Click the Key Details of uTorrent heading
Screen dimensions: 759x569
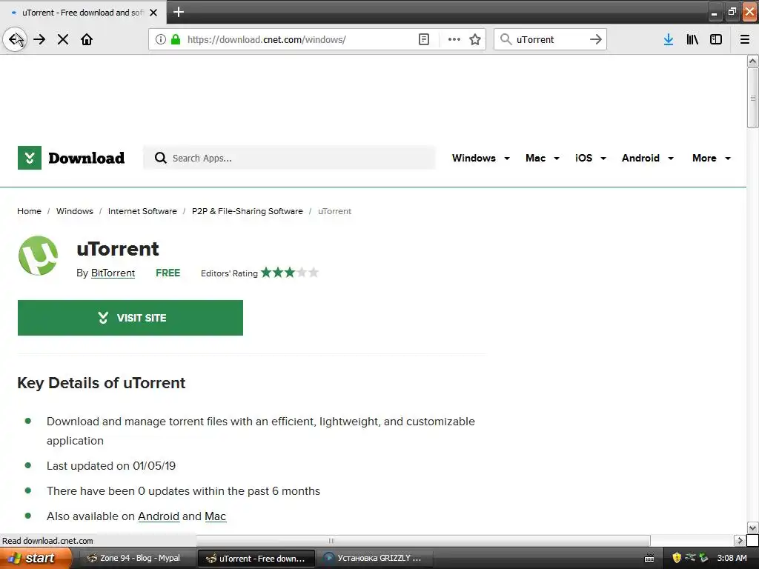(x=101, y=383)
